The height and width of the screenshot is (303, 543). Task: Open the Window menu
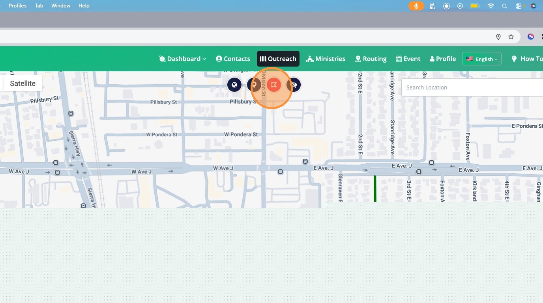click(x=61, y=6)
